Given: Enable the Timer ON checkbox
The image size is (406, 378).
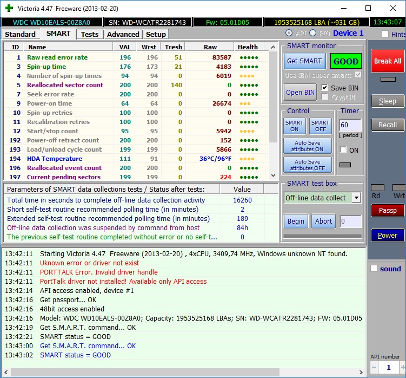Looking at the screenshot, I should 343,150.
